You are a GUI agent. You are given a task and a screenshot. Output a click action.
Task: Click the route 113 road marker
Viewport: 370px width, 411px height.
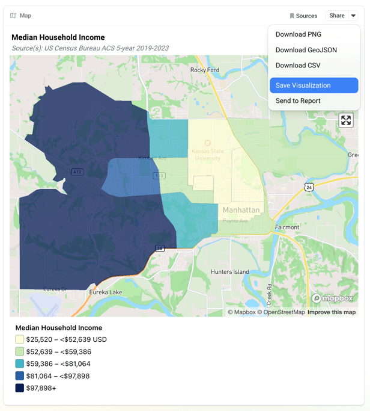[x=159, y=176]
